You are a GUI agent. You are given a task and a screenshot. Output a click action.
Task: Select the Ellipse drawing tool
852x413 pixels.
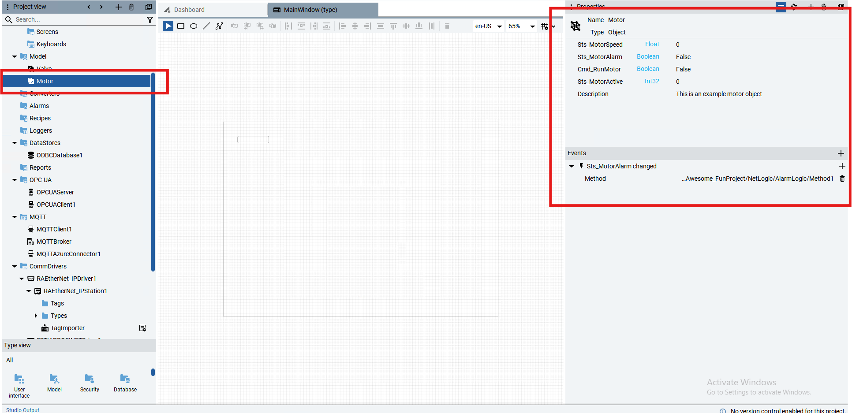click(194, 26)
